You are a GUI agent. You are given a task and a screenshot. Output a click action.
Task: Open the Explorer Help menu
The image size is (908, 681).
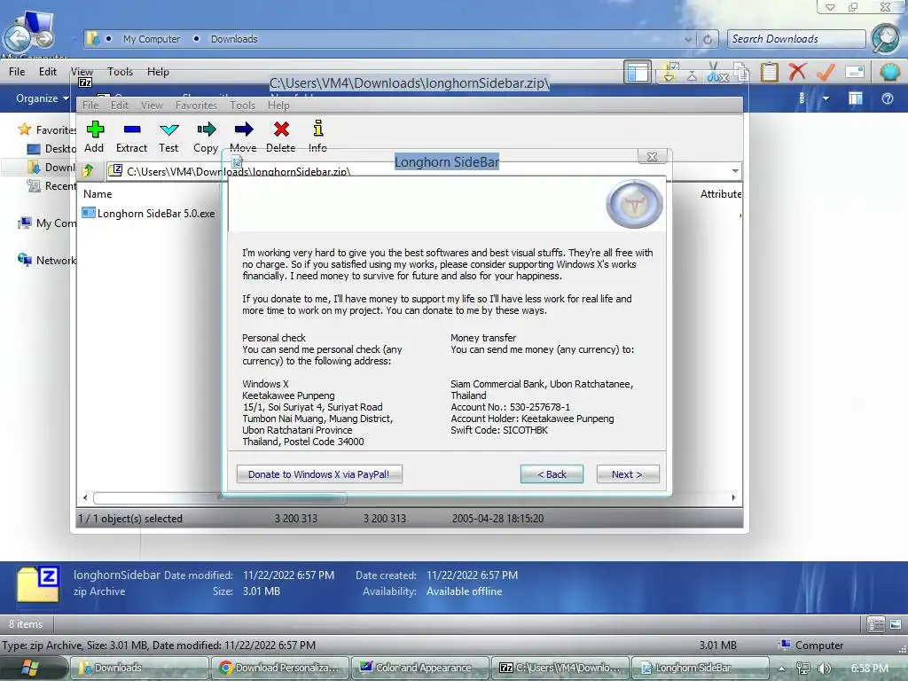[158, 71]
